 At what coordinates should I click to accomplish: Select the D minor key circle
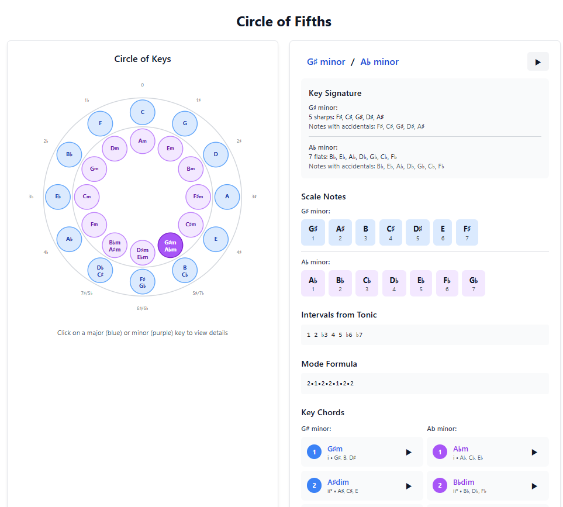click(x=115, y=149)
